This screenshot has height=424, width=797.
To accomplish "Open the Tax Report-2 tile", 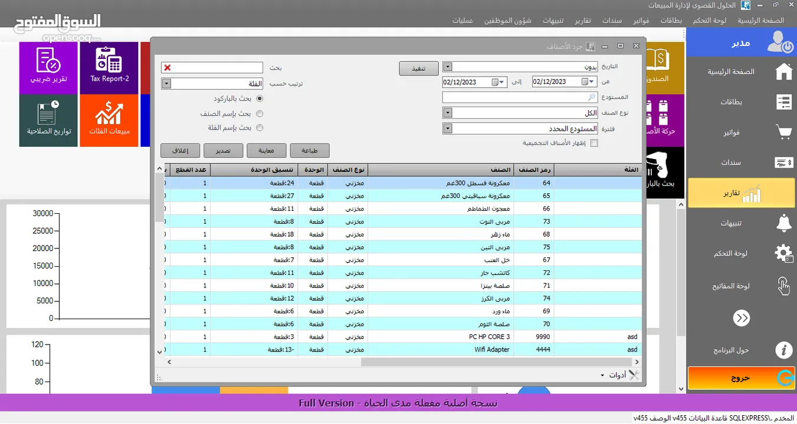I will pyautogui.click(x=109, y=68).
